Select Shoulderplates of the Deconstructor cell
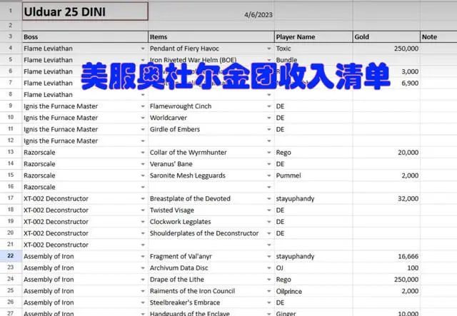The height and width of the screenshot is (316, 457). coord(211,233)
